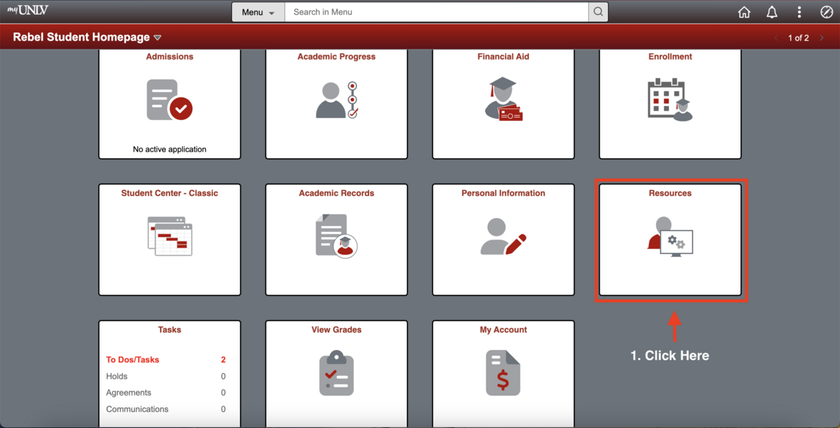Open Student Center - Classic schedule icon
840x428 pixels.
click(169, 236)
